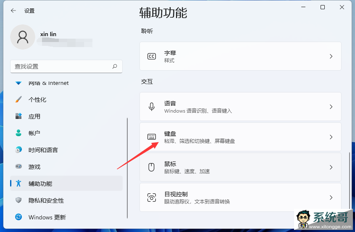Expand the 键盘 chevron arrow
The height and width of the screenshot is (232, 355).
coord(331,137)
